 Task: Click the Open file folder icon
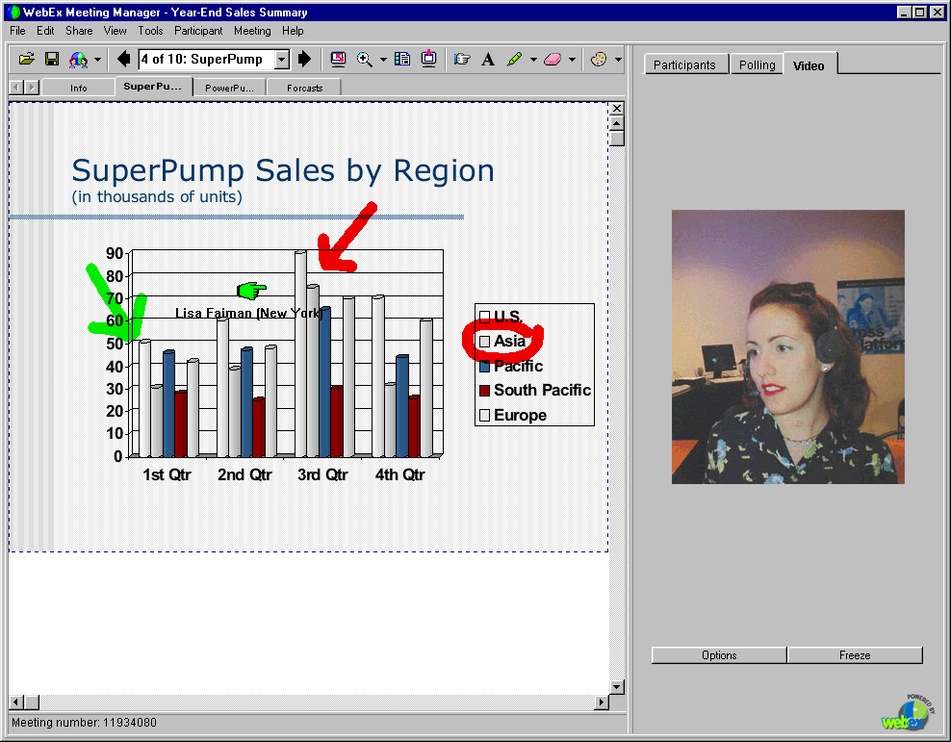pyautogui.click(x=27, y=59)
